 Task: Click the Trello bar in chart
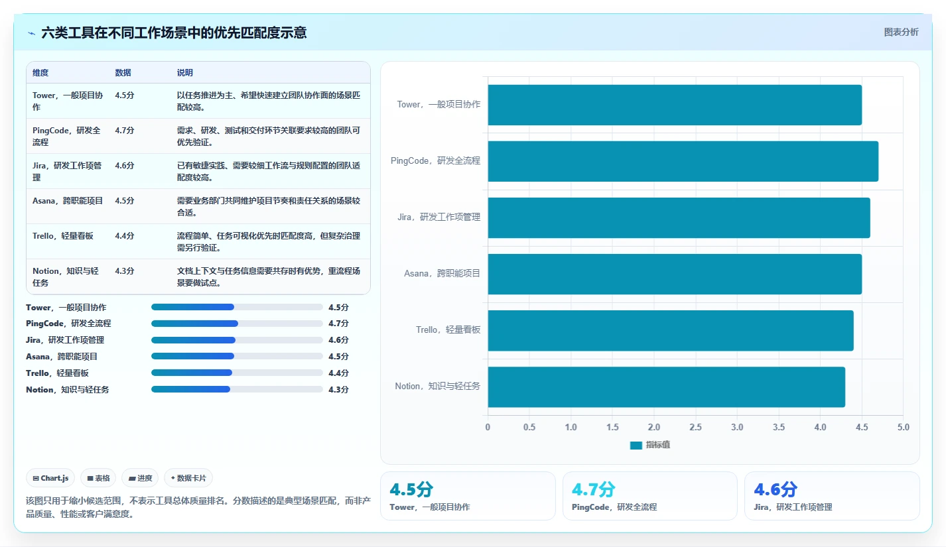(x=671, y=330)
